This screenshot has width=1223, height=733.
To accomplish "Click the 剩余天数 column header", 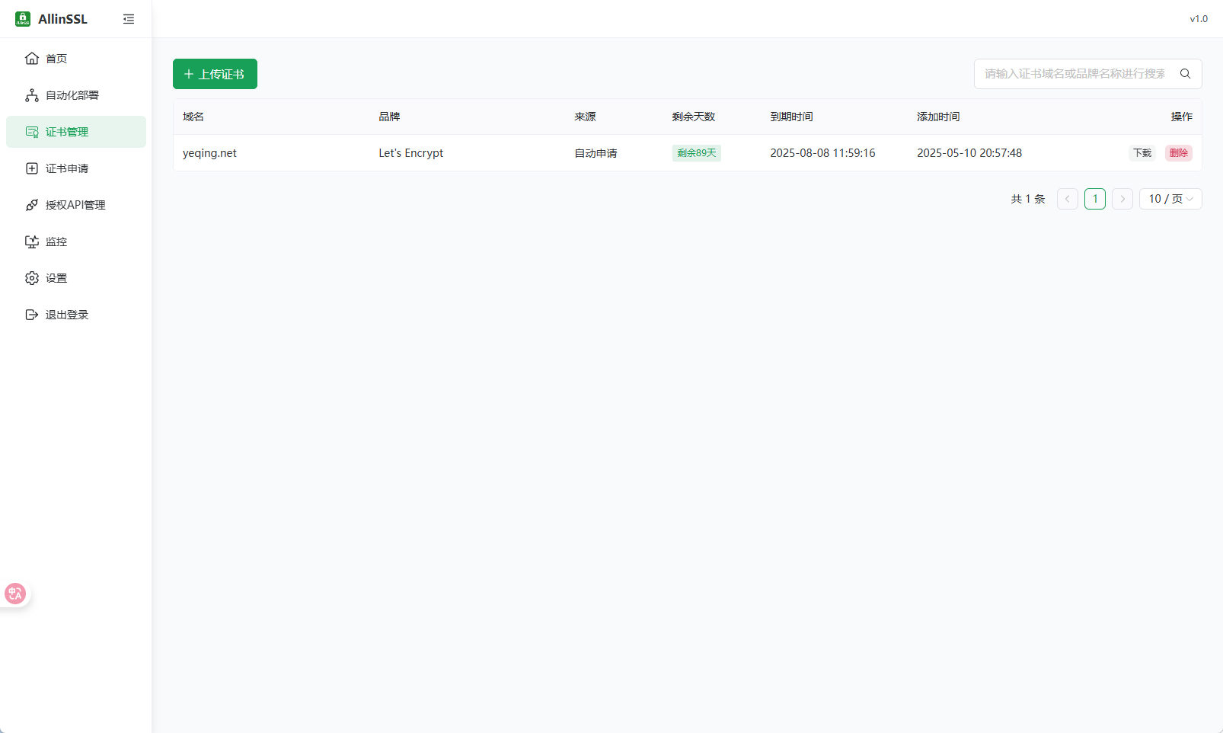I will [x=694, y=117].
